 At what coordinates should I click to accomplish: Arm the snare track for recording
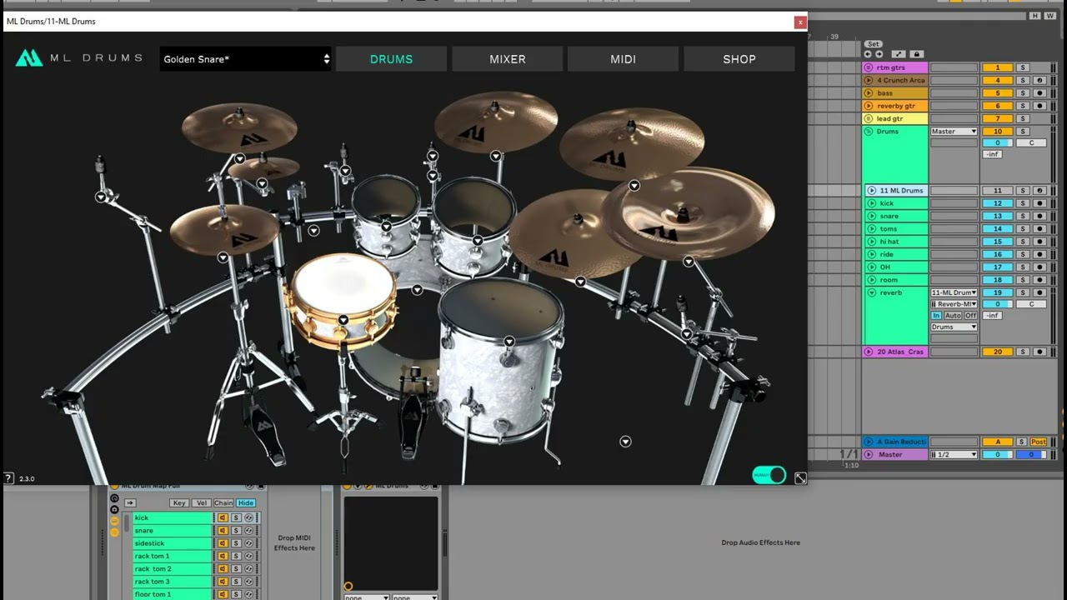point(1039,216)
